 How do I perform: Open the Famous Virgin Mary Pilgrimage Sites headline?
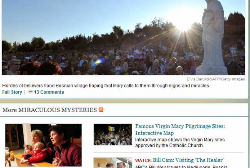pyautogui.click(x=180, y=130)
